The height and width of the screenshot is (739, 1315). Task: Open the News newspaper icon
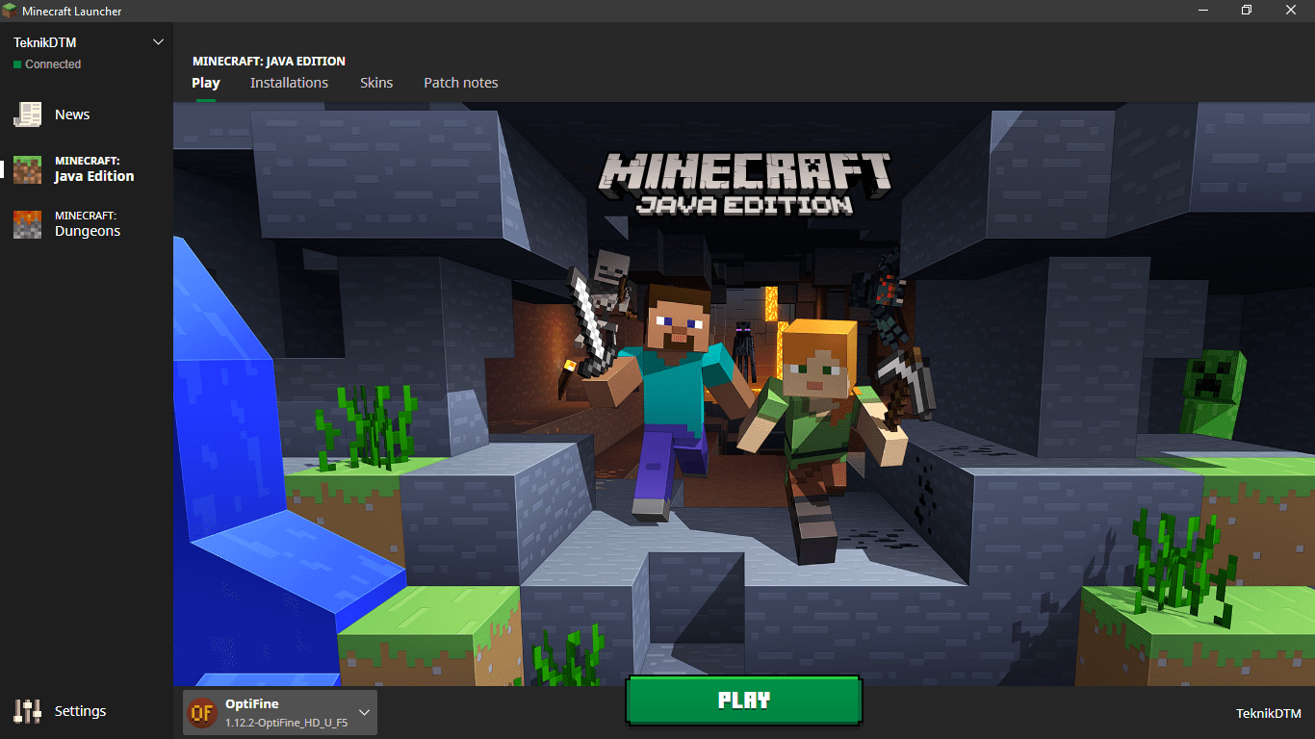tap(27, 115)
